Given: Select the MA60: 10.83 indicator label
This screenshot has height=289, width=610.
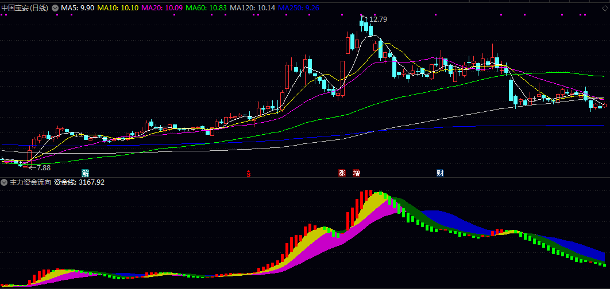Looking at the screenshot, I should tap(206, 8).
